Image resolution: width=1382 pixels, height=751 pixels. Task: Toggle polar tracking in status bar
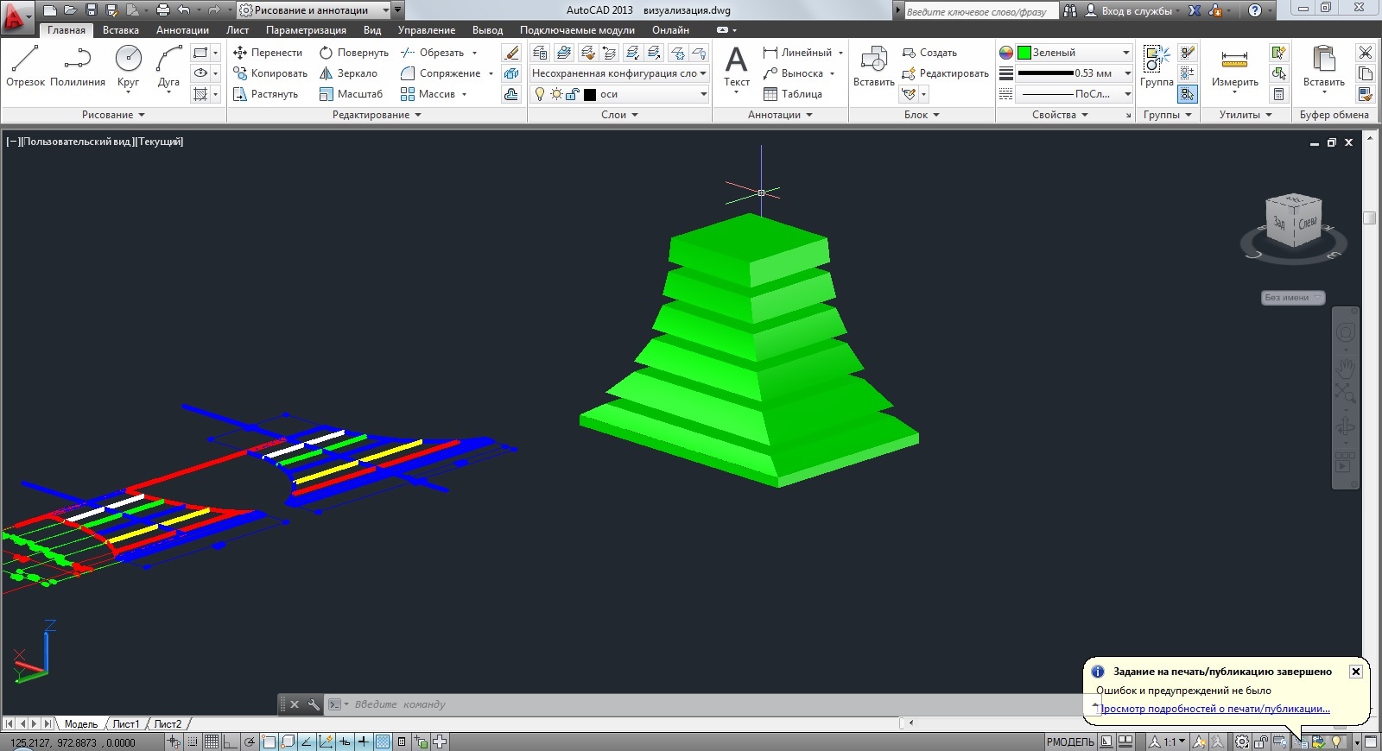[x=249, y=742]
